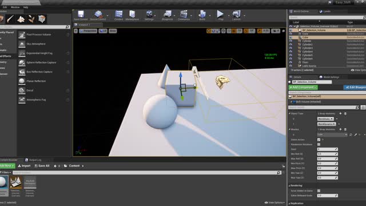Add element to Object Type array
The width and height of the screenshot is (366, 206).
(340, 113)
